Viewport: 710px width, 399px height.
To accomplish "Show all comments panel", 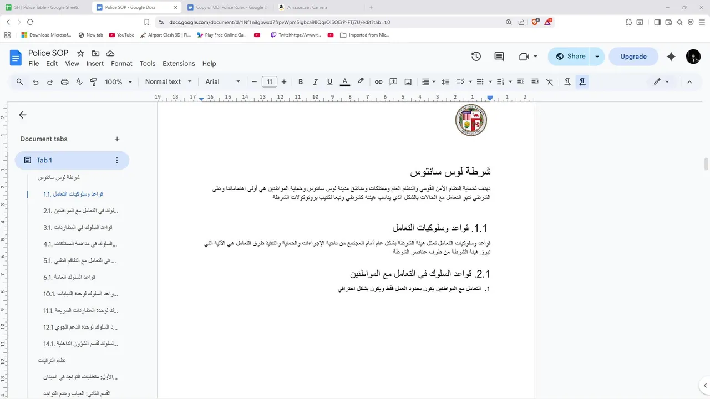I will tap(499, 57).
